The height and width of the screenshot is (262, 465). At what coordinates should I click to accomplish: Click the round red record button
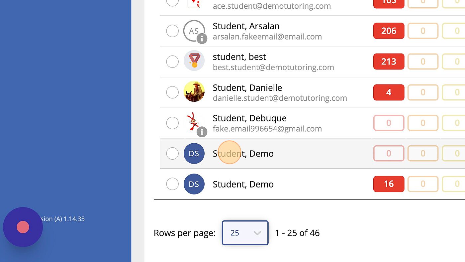click(23, 227)
